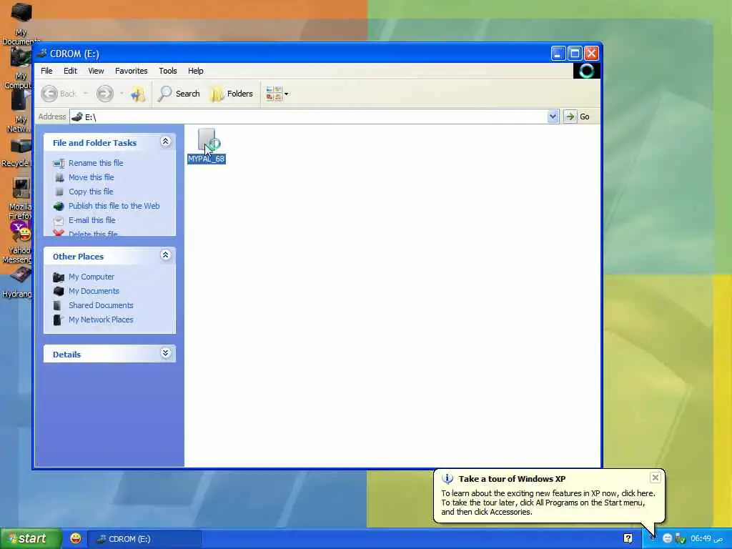Maximize the CDROM (E:) window

click(x=575, y=54)
